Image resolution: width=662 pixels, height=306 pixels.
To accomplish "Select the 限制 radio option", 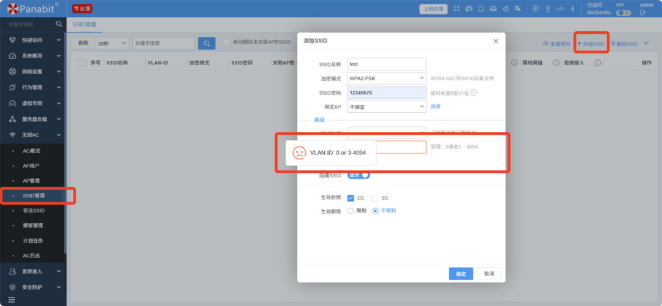I will [x=351, y=210].
